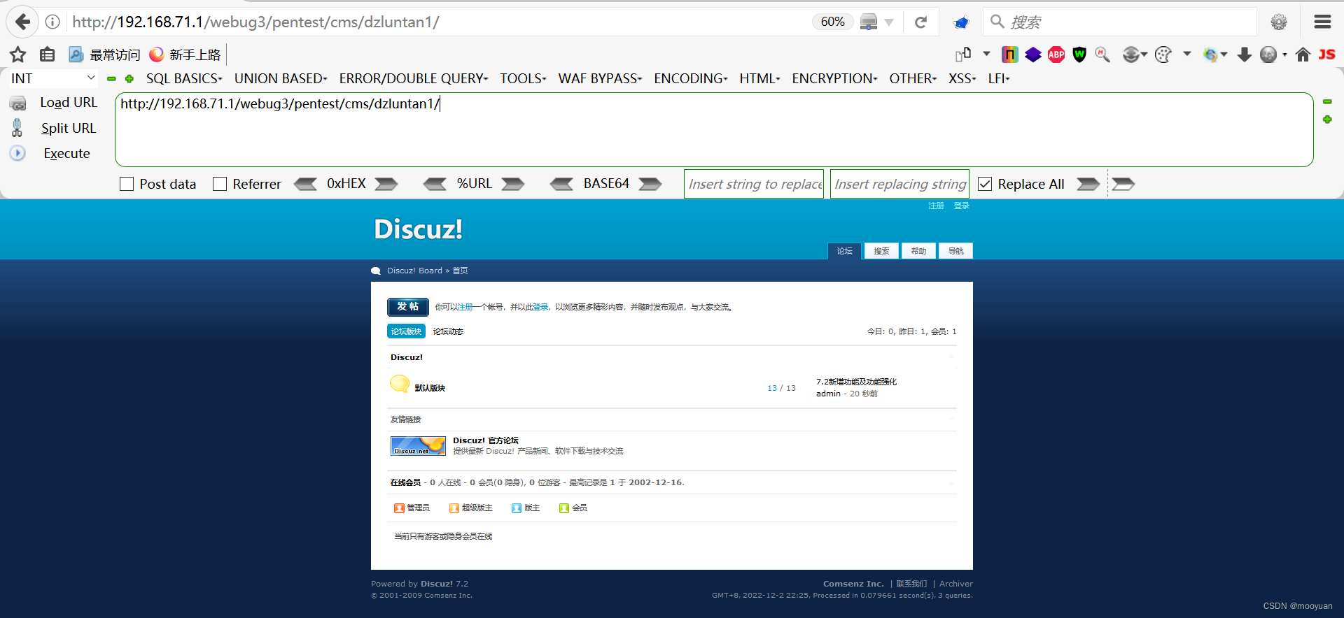
Task: Expand the TOOLS menu
Action: [x=523, y=78]
